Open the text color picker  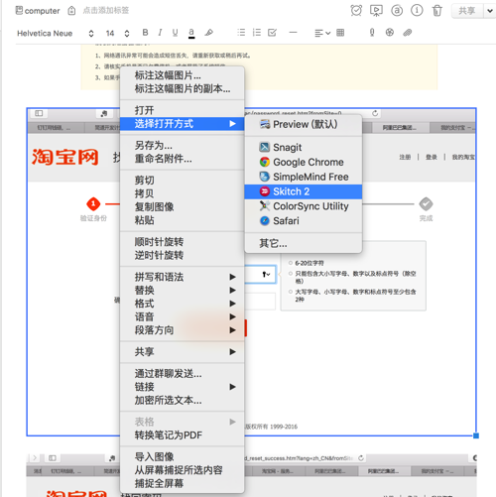point(191,33)
